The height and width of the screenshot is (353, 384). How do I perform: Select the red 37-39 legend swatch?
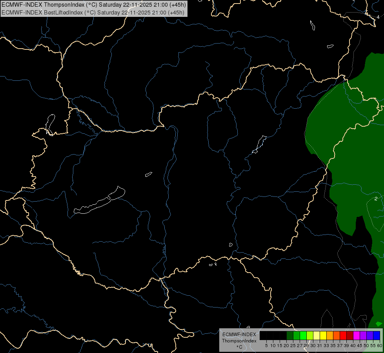tap(343, 335)
